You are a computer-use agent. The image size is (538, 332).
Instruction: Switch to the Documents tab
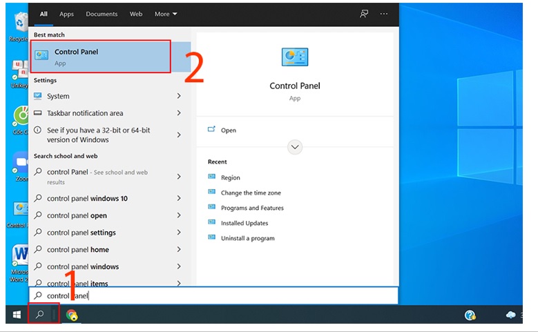pyautogui.click(x=102, y=14)
